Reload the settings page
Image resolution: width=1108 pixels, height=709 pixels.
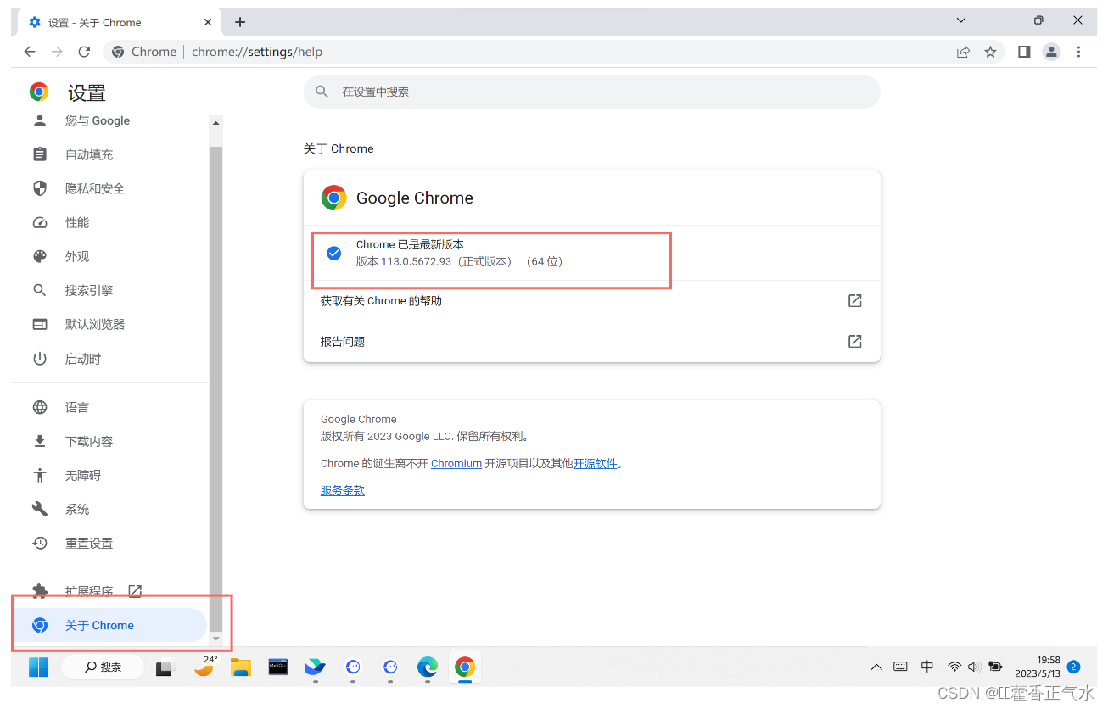click(84, 52)
